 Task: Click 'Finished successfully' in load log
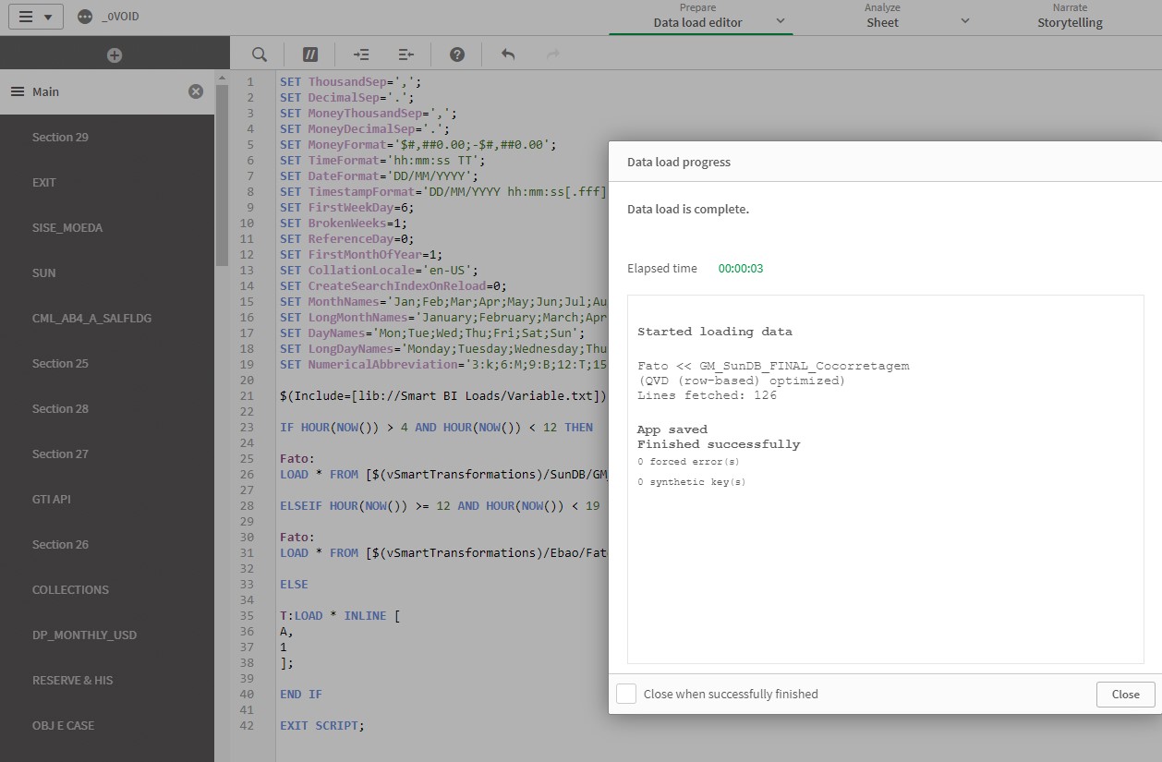(719, 444)
